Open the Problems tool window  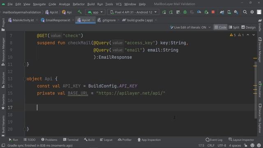pos(49,140)
